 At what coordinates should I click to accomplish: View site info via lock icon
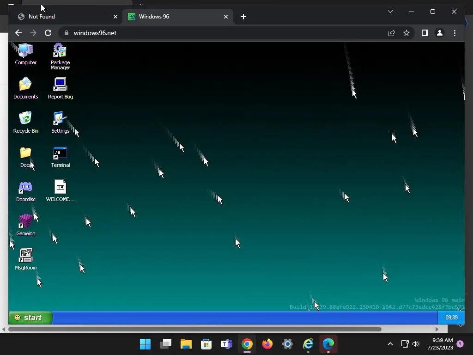coord(67,33)
